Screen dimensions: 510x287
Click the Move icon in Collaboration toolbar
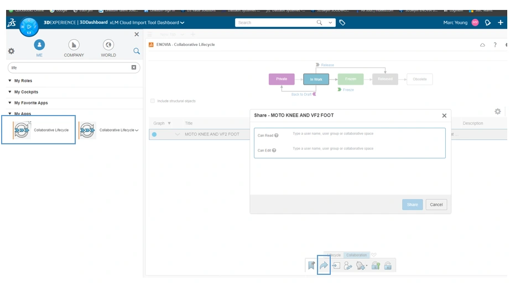(x=336, y=265)
